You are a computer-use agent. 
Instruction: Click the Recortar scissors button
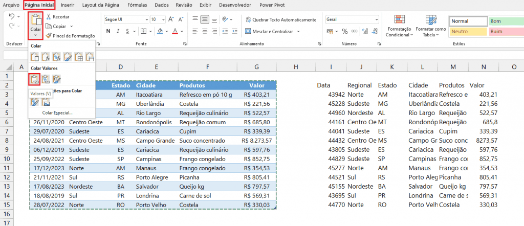(57, 17)
